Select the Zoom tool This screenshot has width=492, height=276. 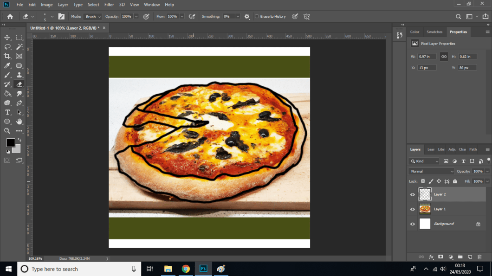(6, 130)
